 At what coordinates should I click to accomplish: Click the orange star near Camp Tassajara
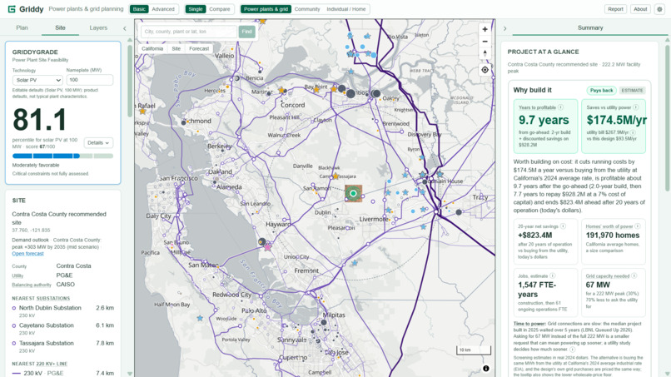click(x=335, y=176)
